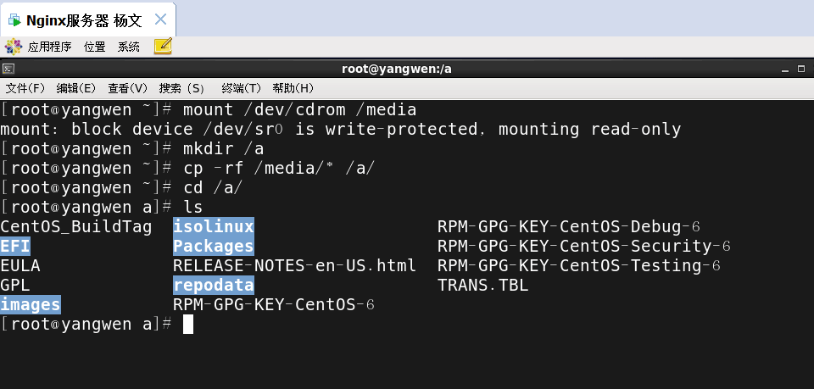Click the highlighted repodata directory name
Image resolution: width=814 pixels, height=389 pixels.
[214, 285]
